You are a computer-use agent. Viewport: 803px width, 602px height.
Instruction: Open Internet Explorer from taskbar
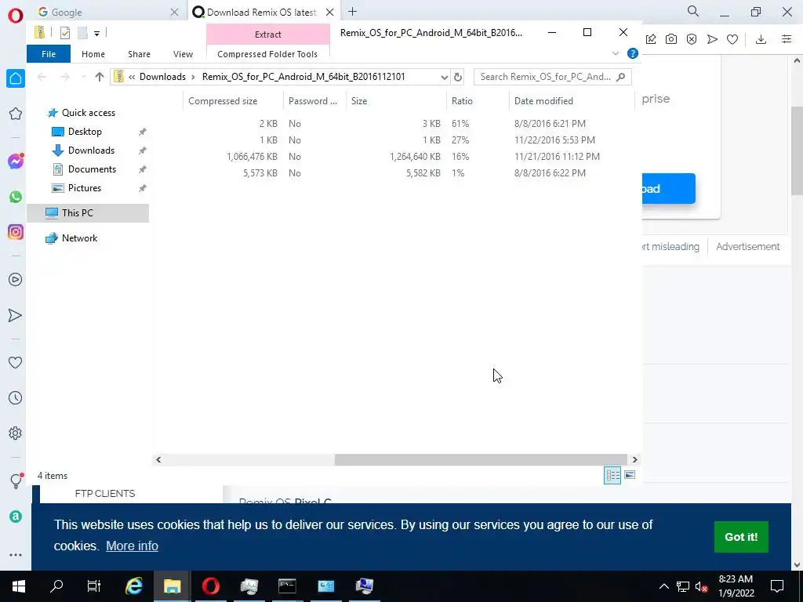click(x=133, y=586)
